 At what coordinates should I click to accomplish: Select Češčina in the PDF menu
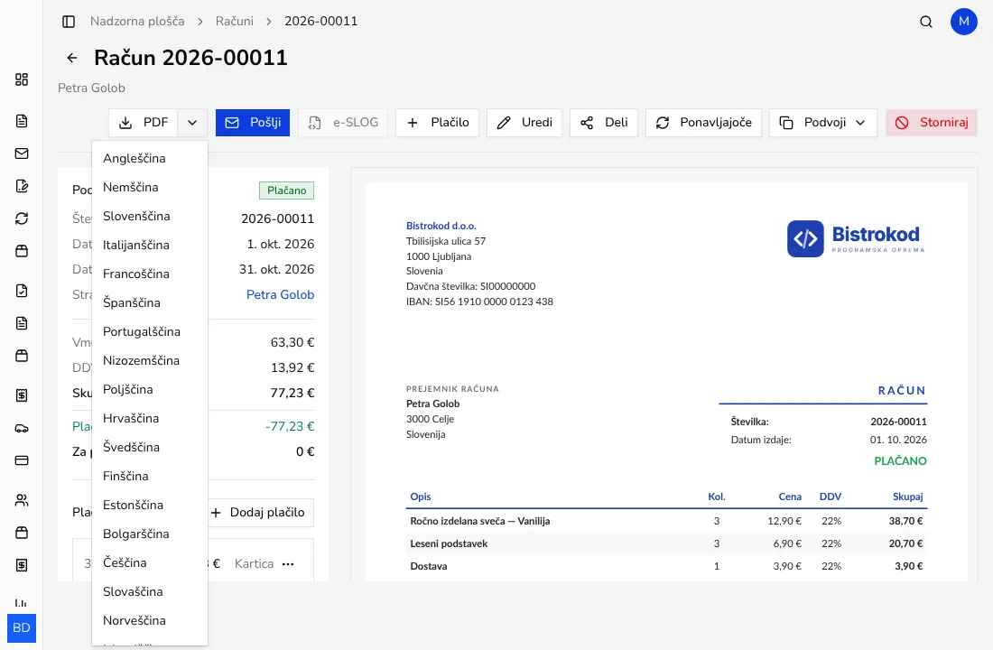pyautogui.click(x=150, y=563)
